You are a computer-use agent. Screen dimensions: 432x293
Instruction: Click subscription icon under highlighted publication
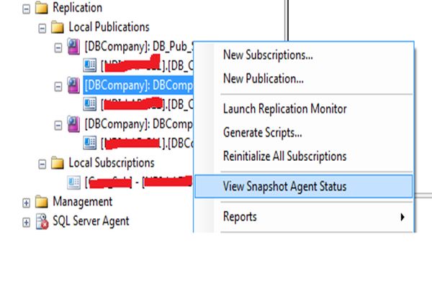tap(90, 104)
